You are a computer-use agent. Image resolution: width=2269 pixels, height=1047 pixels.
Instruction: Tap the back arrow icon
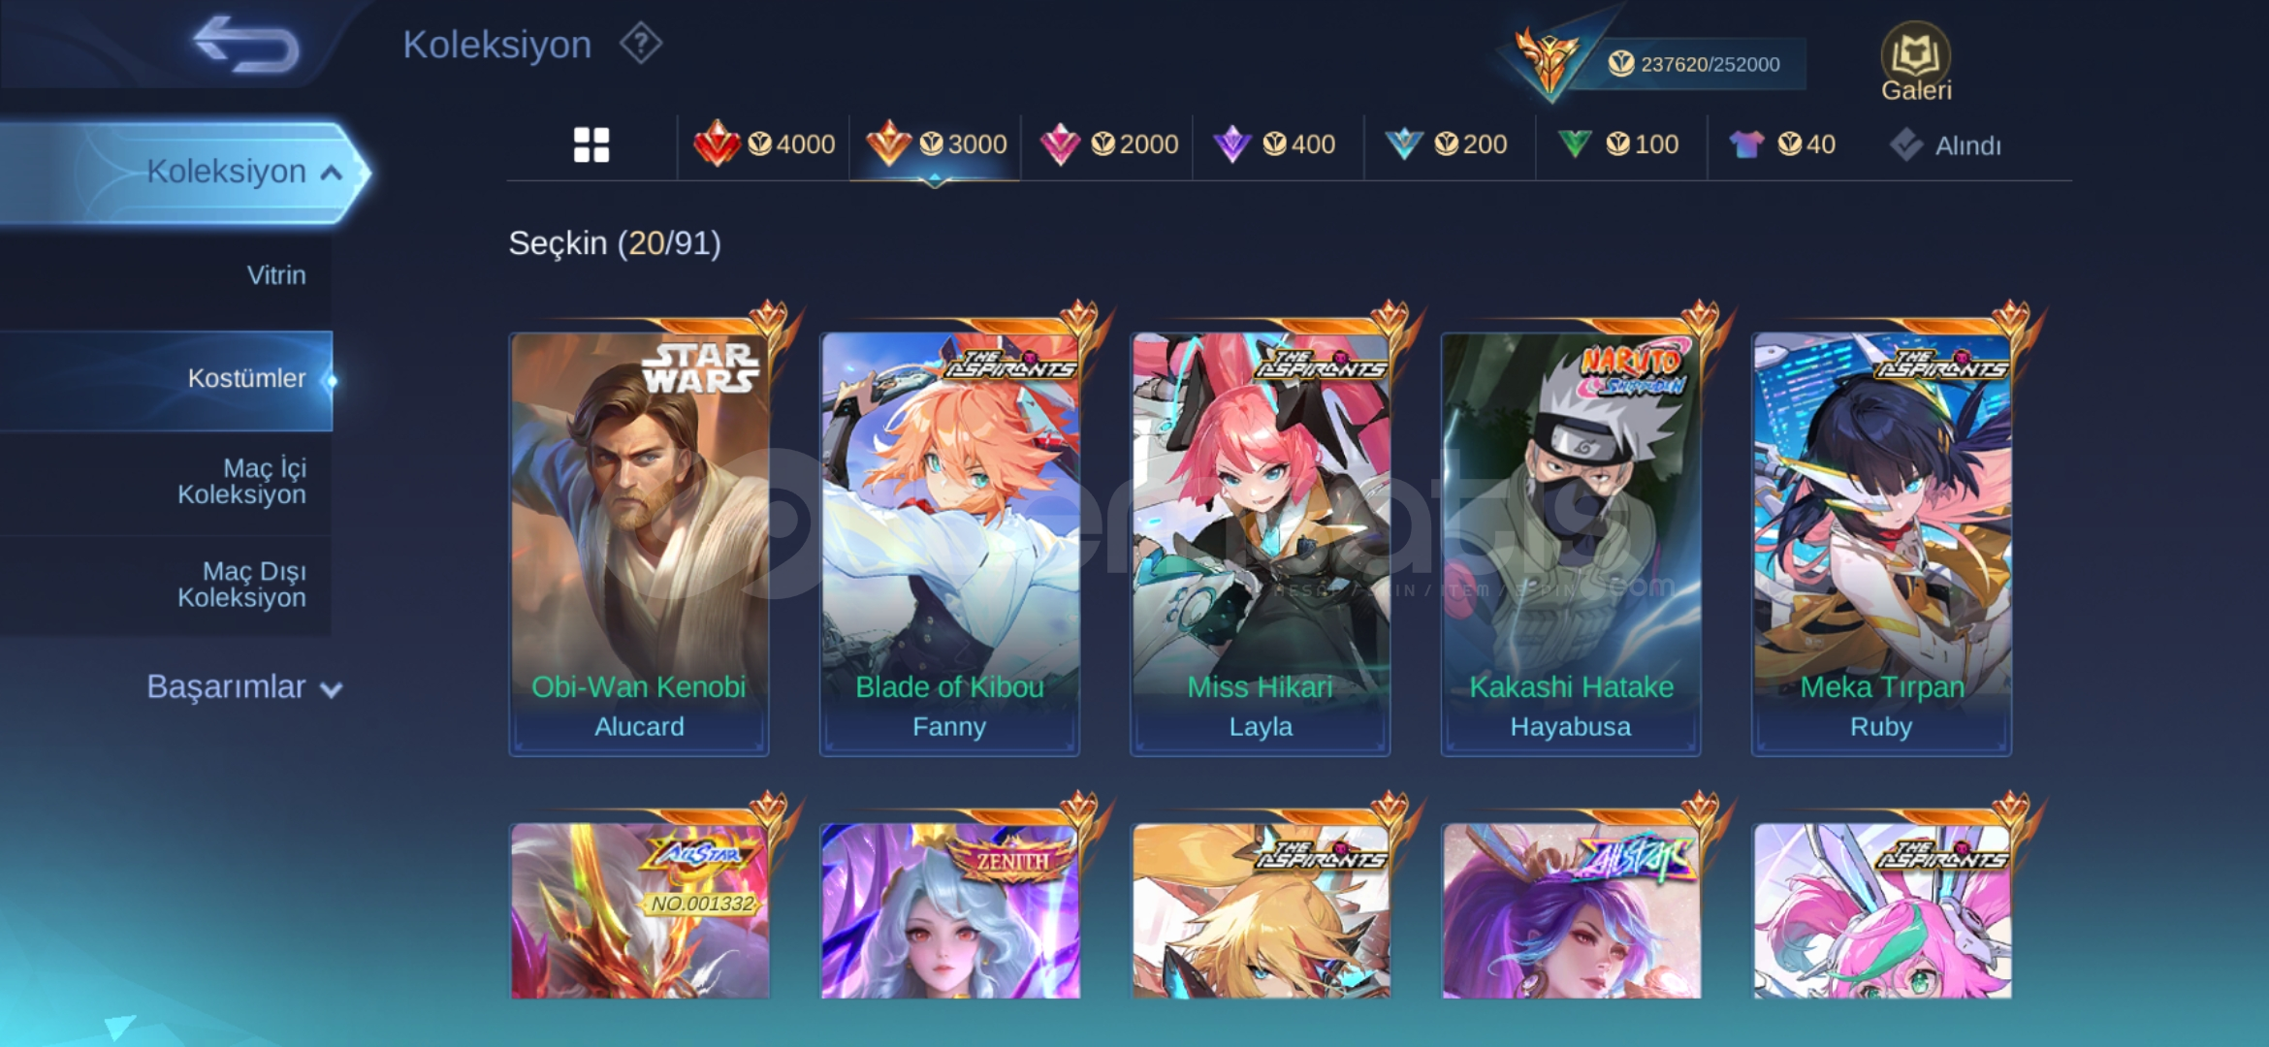(x=246, y=45)
